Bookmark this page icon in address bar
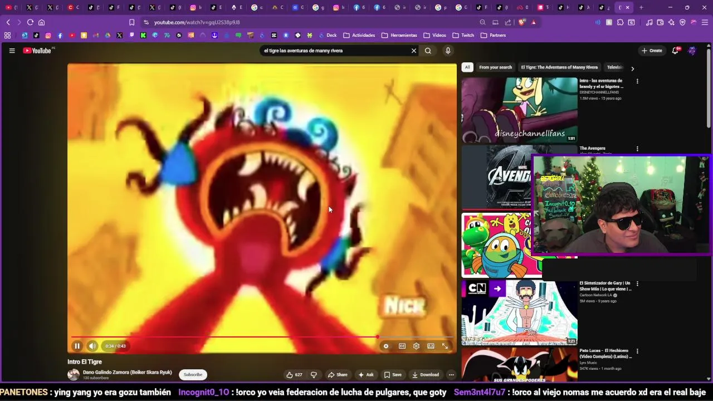This screenshot has width=713, height=401. click(131, 22)
